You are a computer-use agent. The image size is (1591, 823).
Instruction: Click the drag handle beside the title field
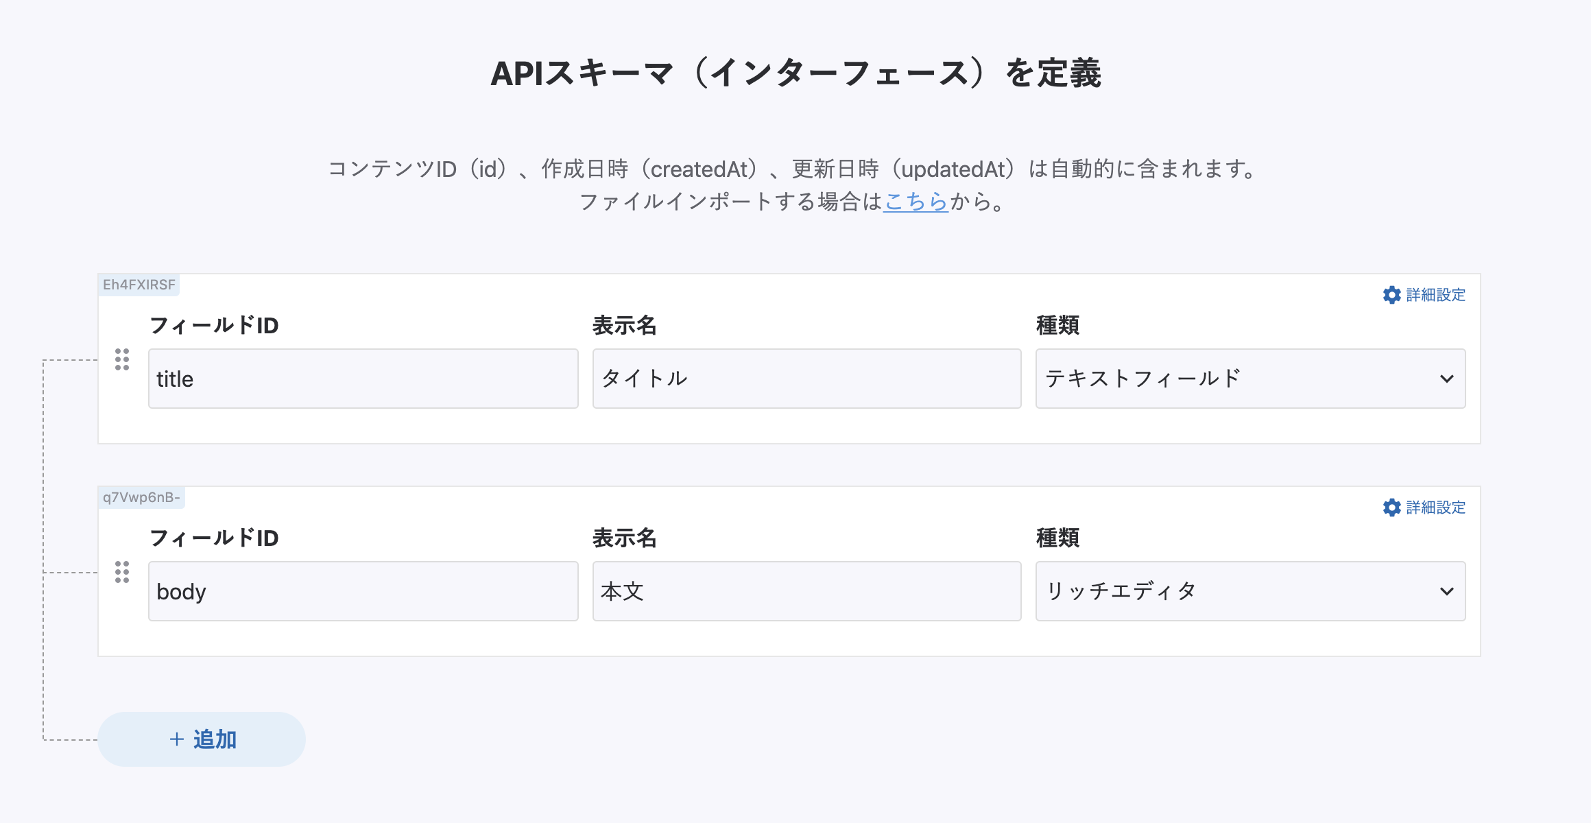pyautogui.click(x=122, y=359)
